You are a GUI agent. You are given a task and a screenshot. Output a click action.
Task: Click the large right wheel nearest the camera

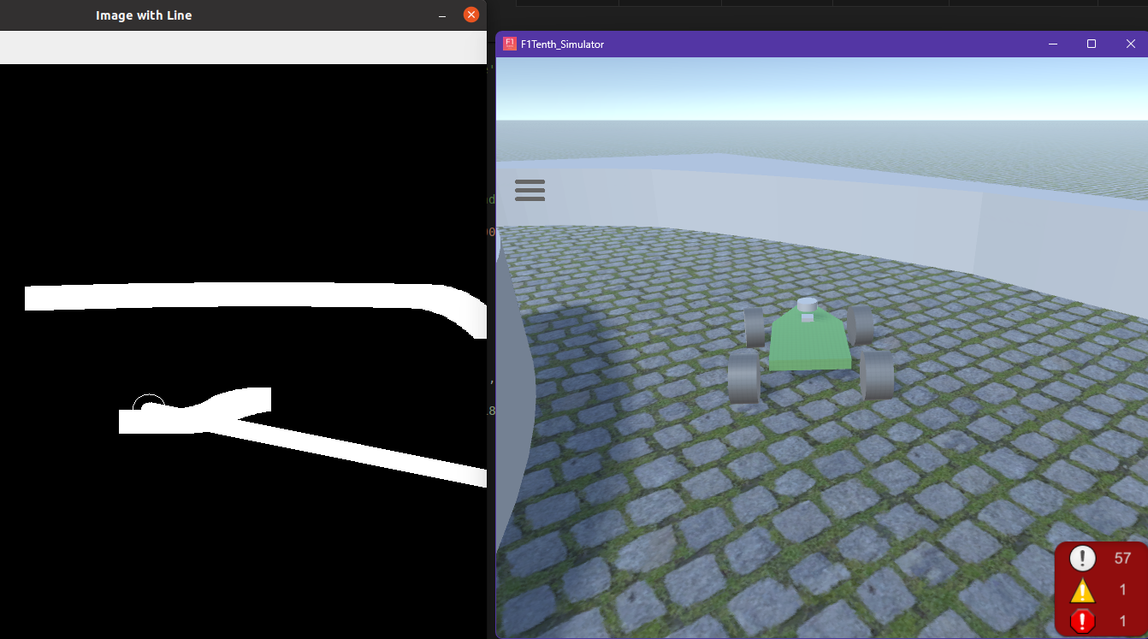pos(877,375)
